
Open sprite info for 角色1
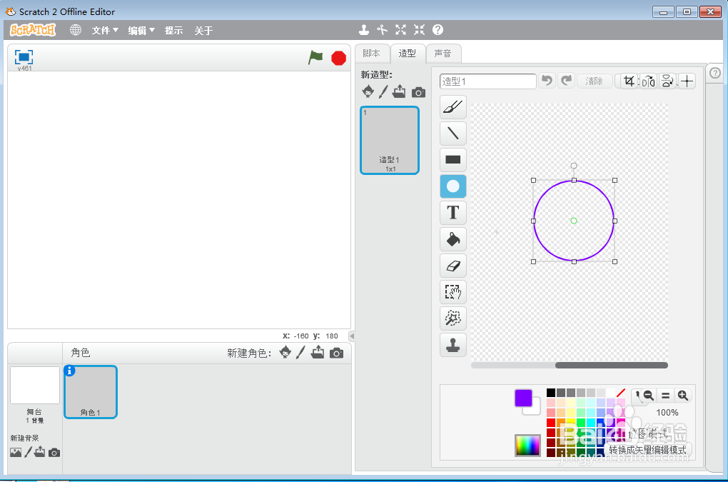[70, 371]
